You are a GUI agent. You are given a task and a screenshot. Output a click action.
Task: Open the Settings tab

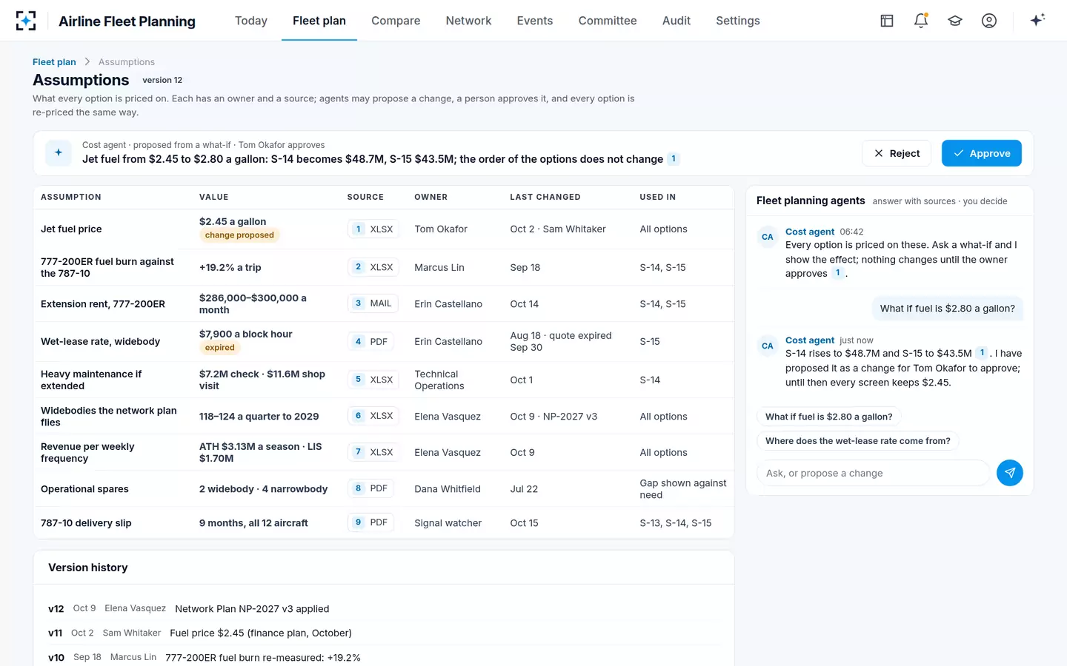(738, 21)
